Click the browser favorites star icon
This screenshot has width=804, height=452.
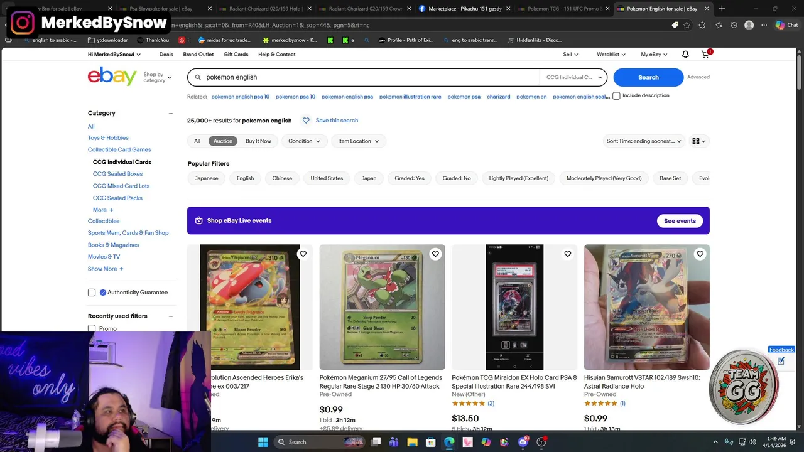(x=687, y=25)
